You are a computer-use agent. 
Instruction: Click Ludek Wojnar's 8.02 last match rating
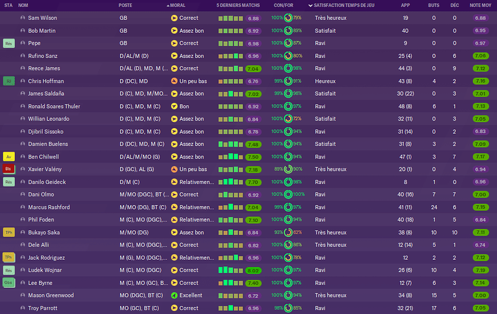(x=253, y=270)
